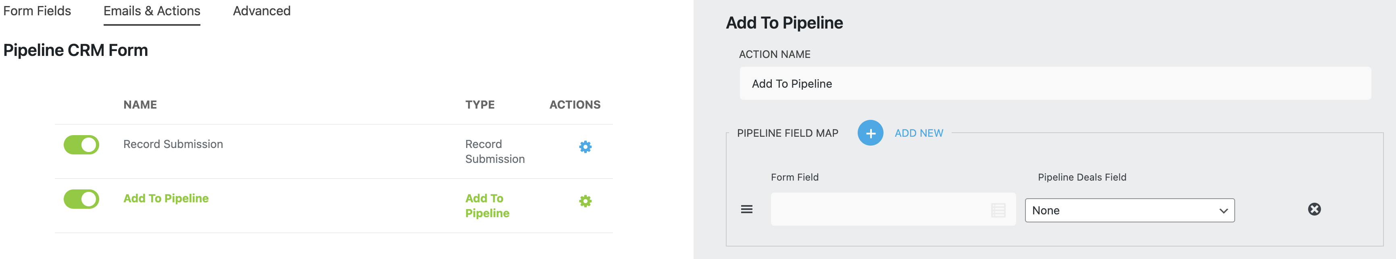Open settings gear for Record Submission action
The height and width of the screenshot is (259, 1396).
coord(585,146)
